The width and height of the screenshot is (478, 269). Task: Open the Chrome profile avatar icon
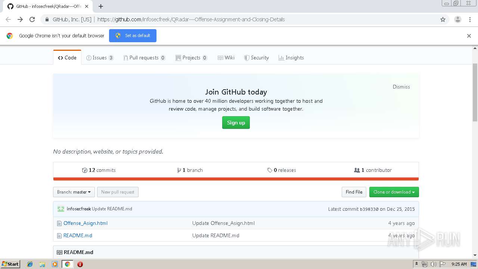point(457,19)
